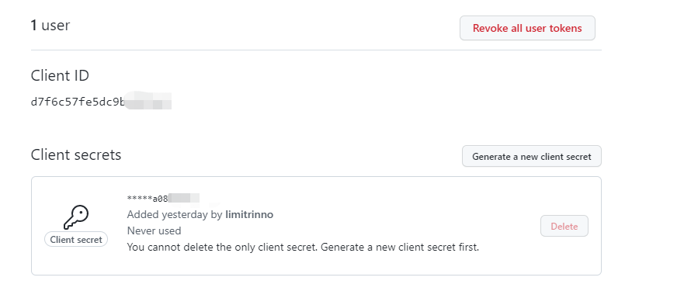Viewport: 691px width, 298px height.
Task: Click the 1 user count text
Action: 50,25
